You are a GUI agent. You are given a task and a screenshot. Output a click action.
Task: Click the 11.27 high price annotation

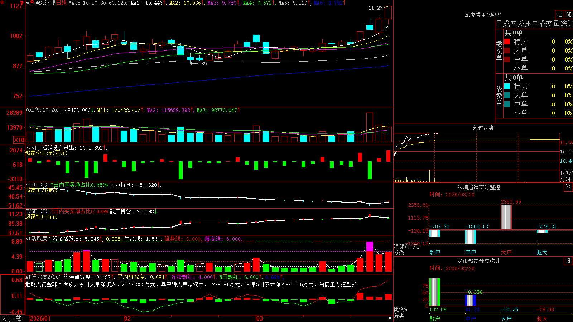376,8
